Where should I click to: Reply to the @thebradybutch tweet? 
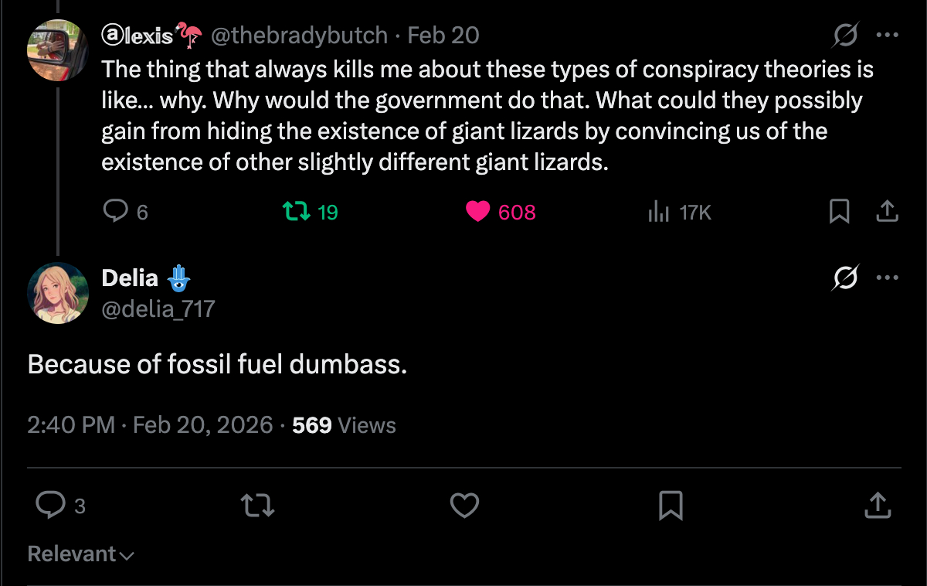[115, 211]
